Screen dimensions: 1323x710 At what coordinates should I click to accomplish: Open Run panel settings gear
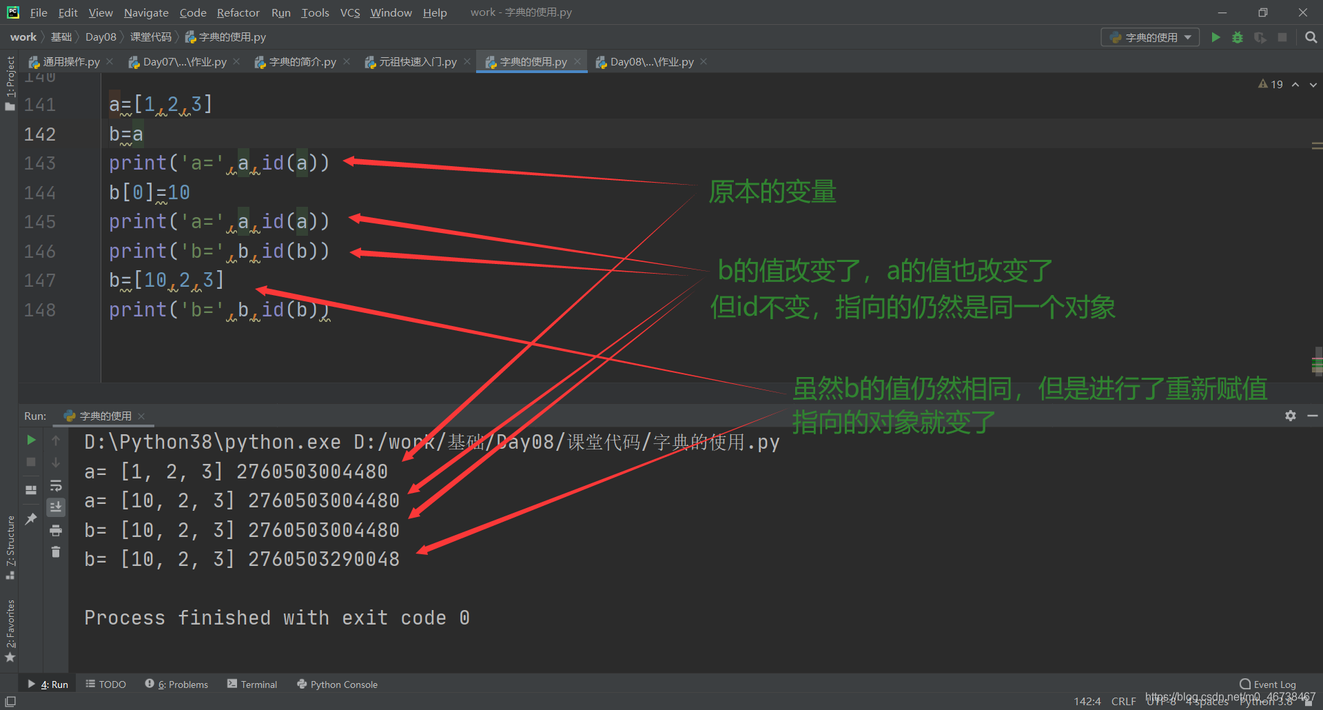tap(1291, 416)
